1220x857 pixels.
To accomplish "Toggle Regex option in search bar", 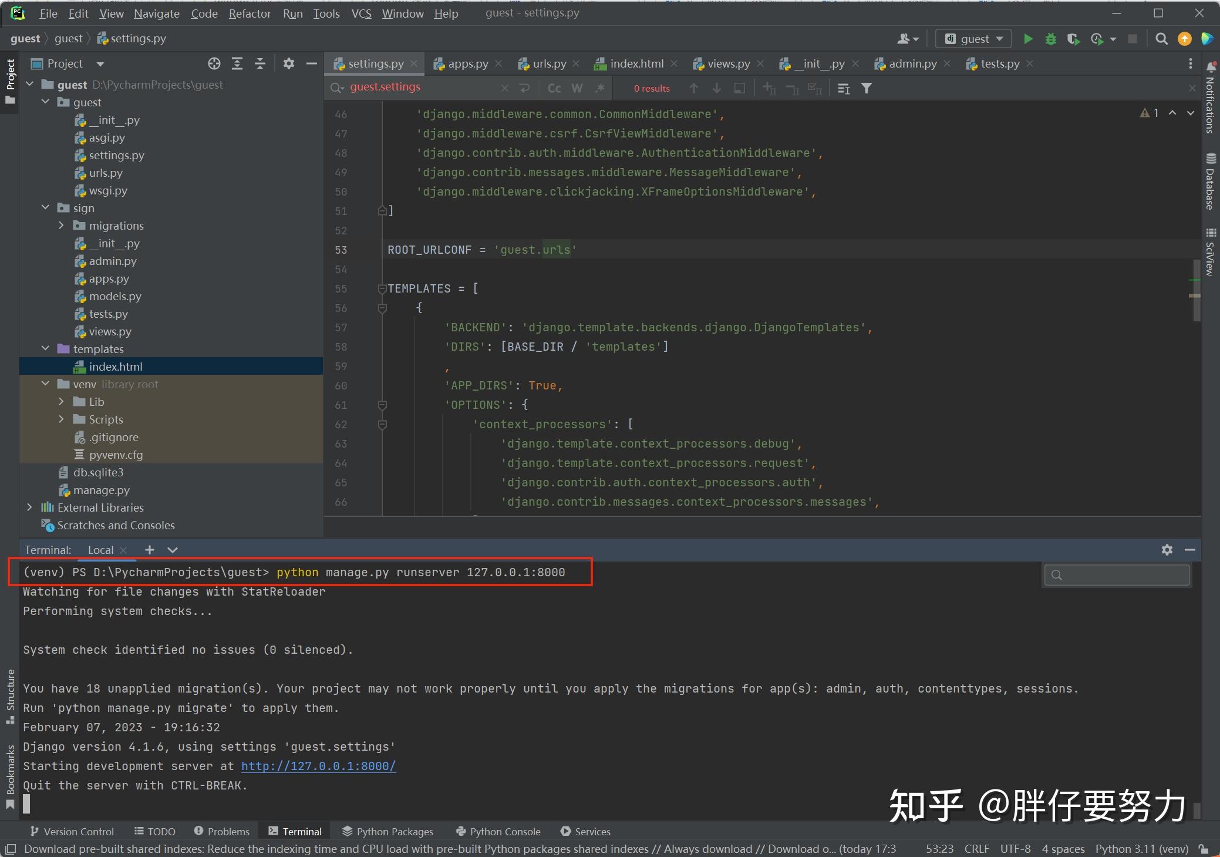I will click(599, 88).
